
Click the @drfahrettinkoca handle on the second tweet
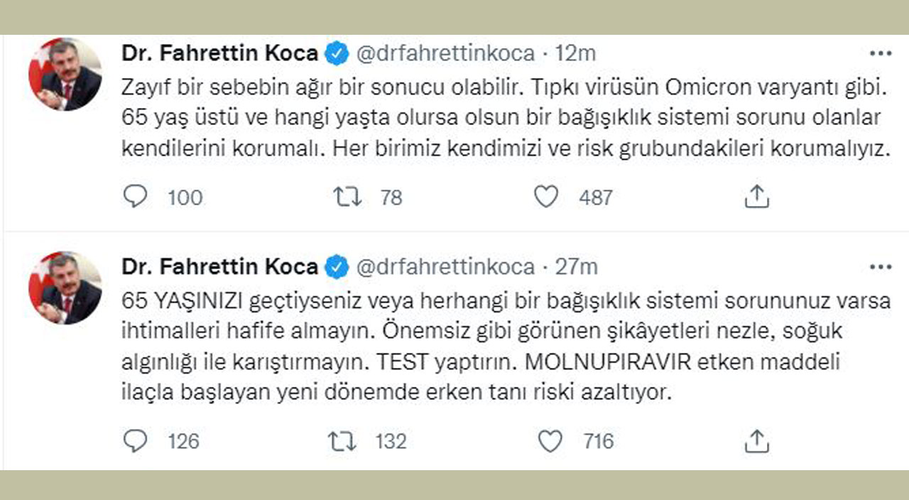coord(445,267)
